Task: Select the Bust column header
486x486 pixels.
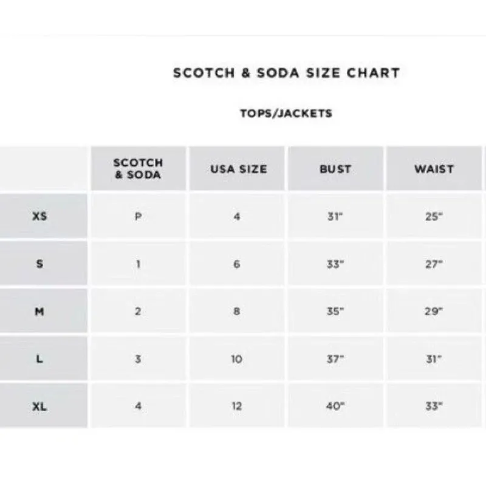Action: [335, 169]
